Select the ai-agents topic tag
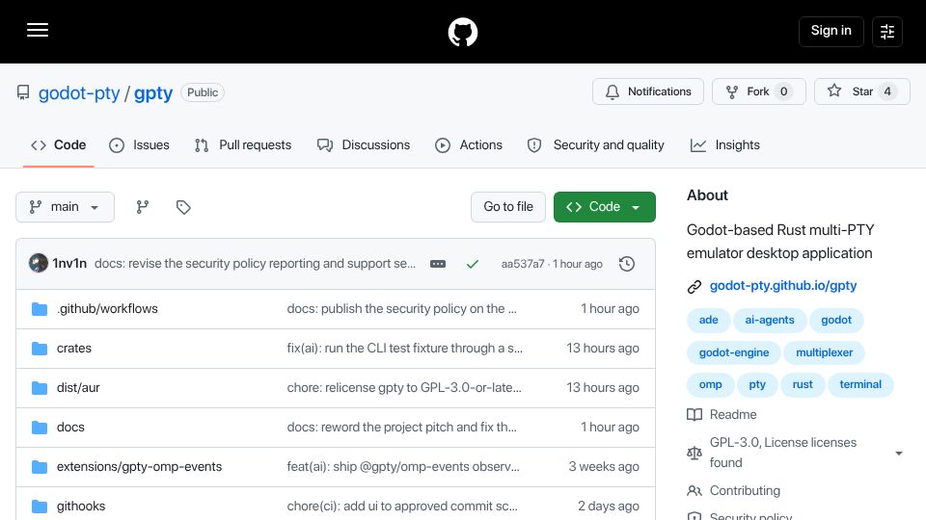 point(770,320)
